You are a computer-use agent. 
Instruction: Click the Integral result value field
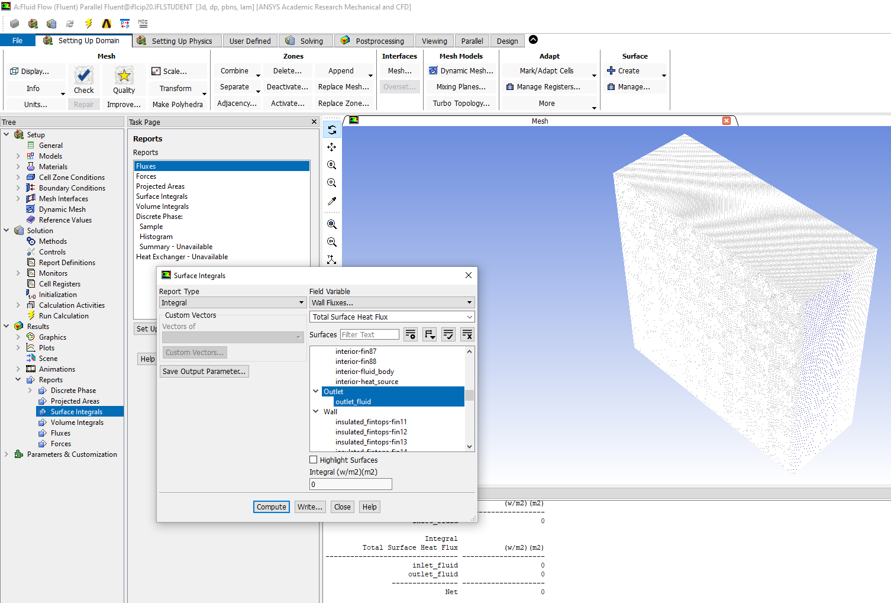click(350, 484)
